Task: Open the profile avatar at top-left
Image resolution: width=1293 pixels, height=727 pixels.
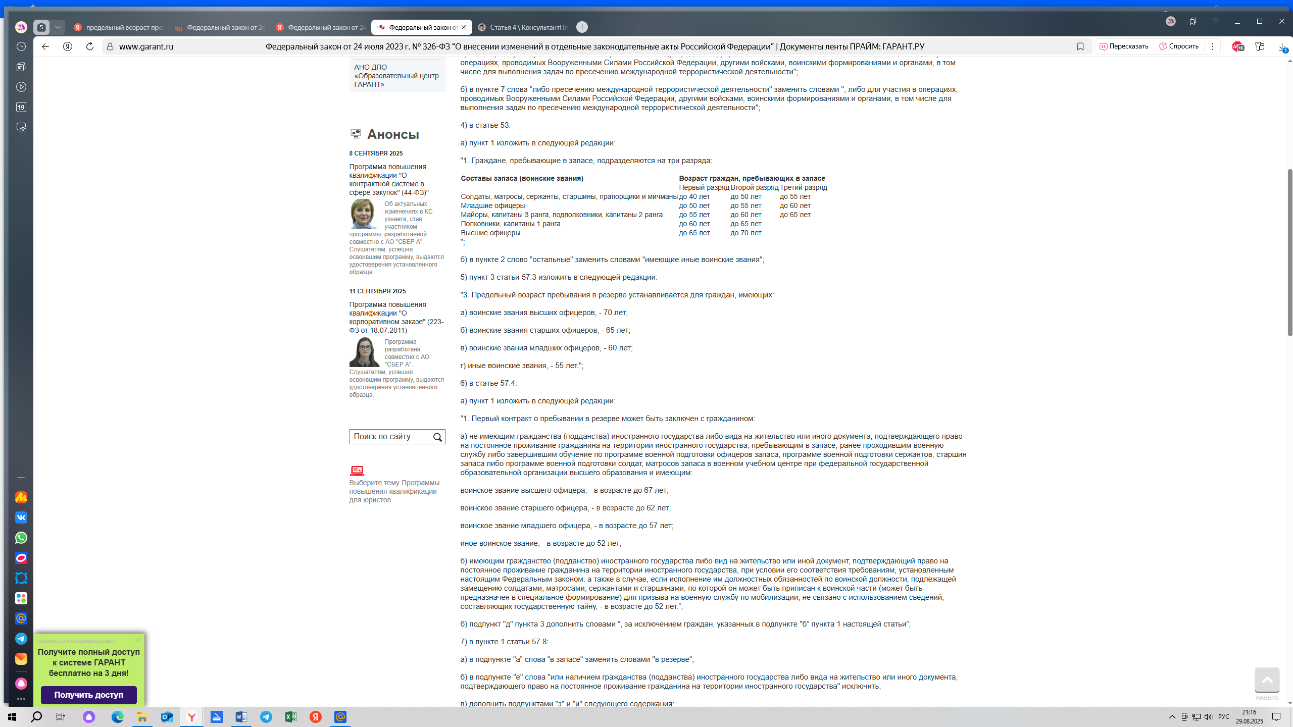Action: (x=21, y=27)
